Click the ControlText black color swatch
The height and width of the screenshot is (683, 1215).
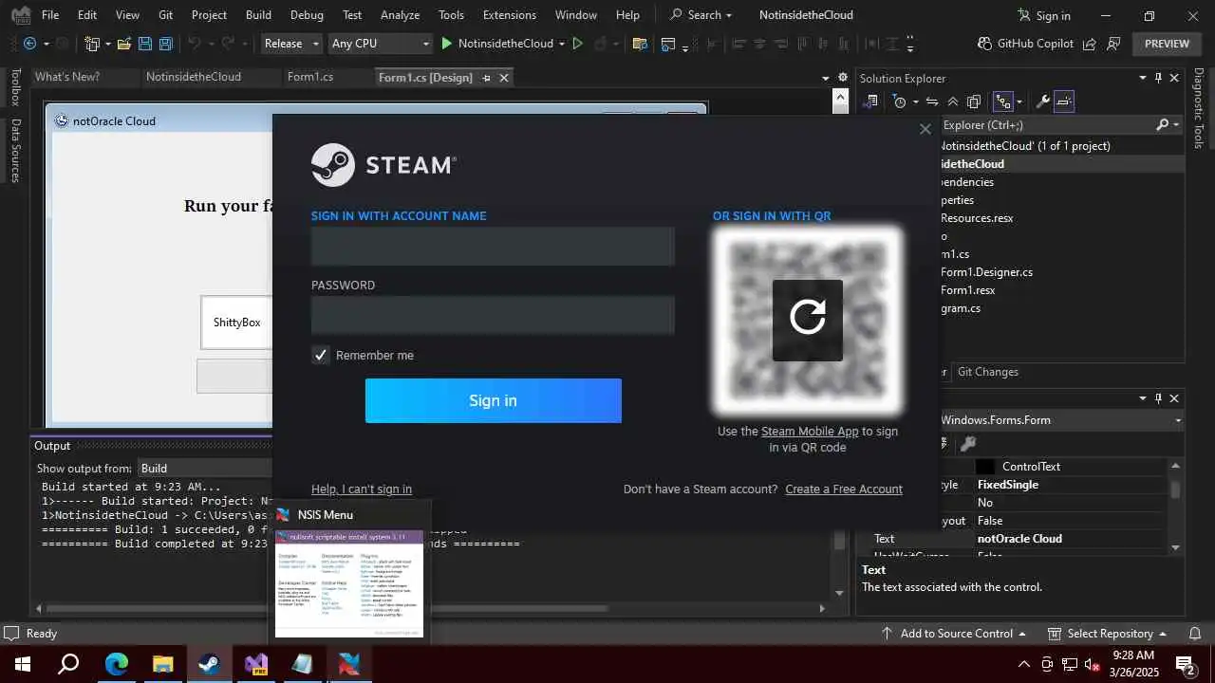(985, 467)
